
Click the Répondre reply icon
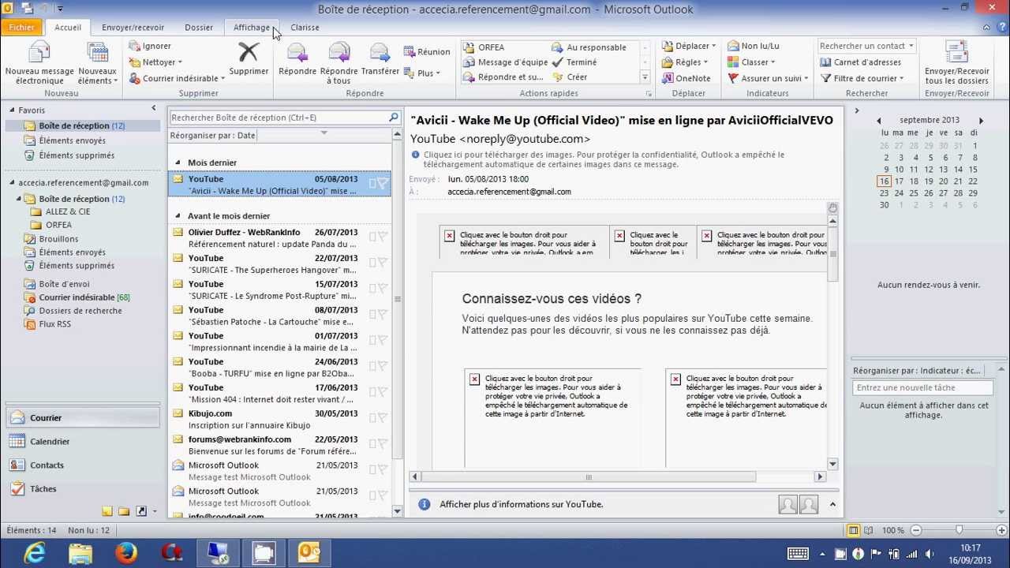point(297,53)
